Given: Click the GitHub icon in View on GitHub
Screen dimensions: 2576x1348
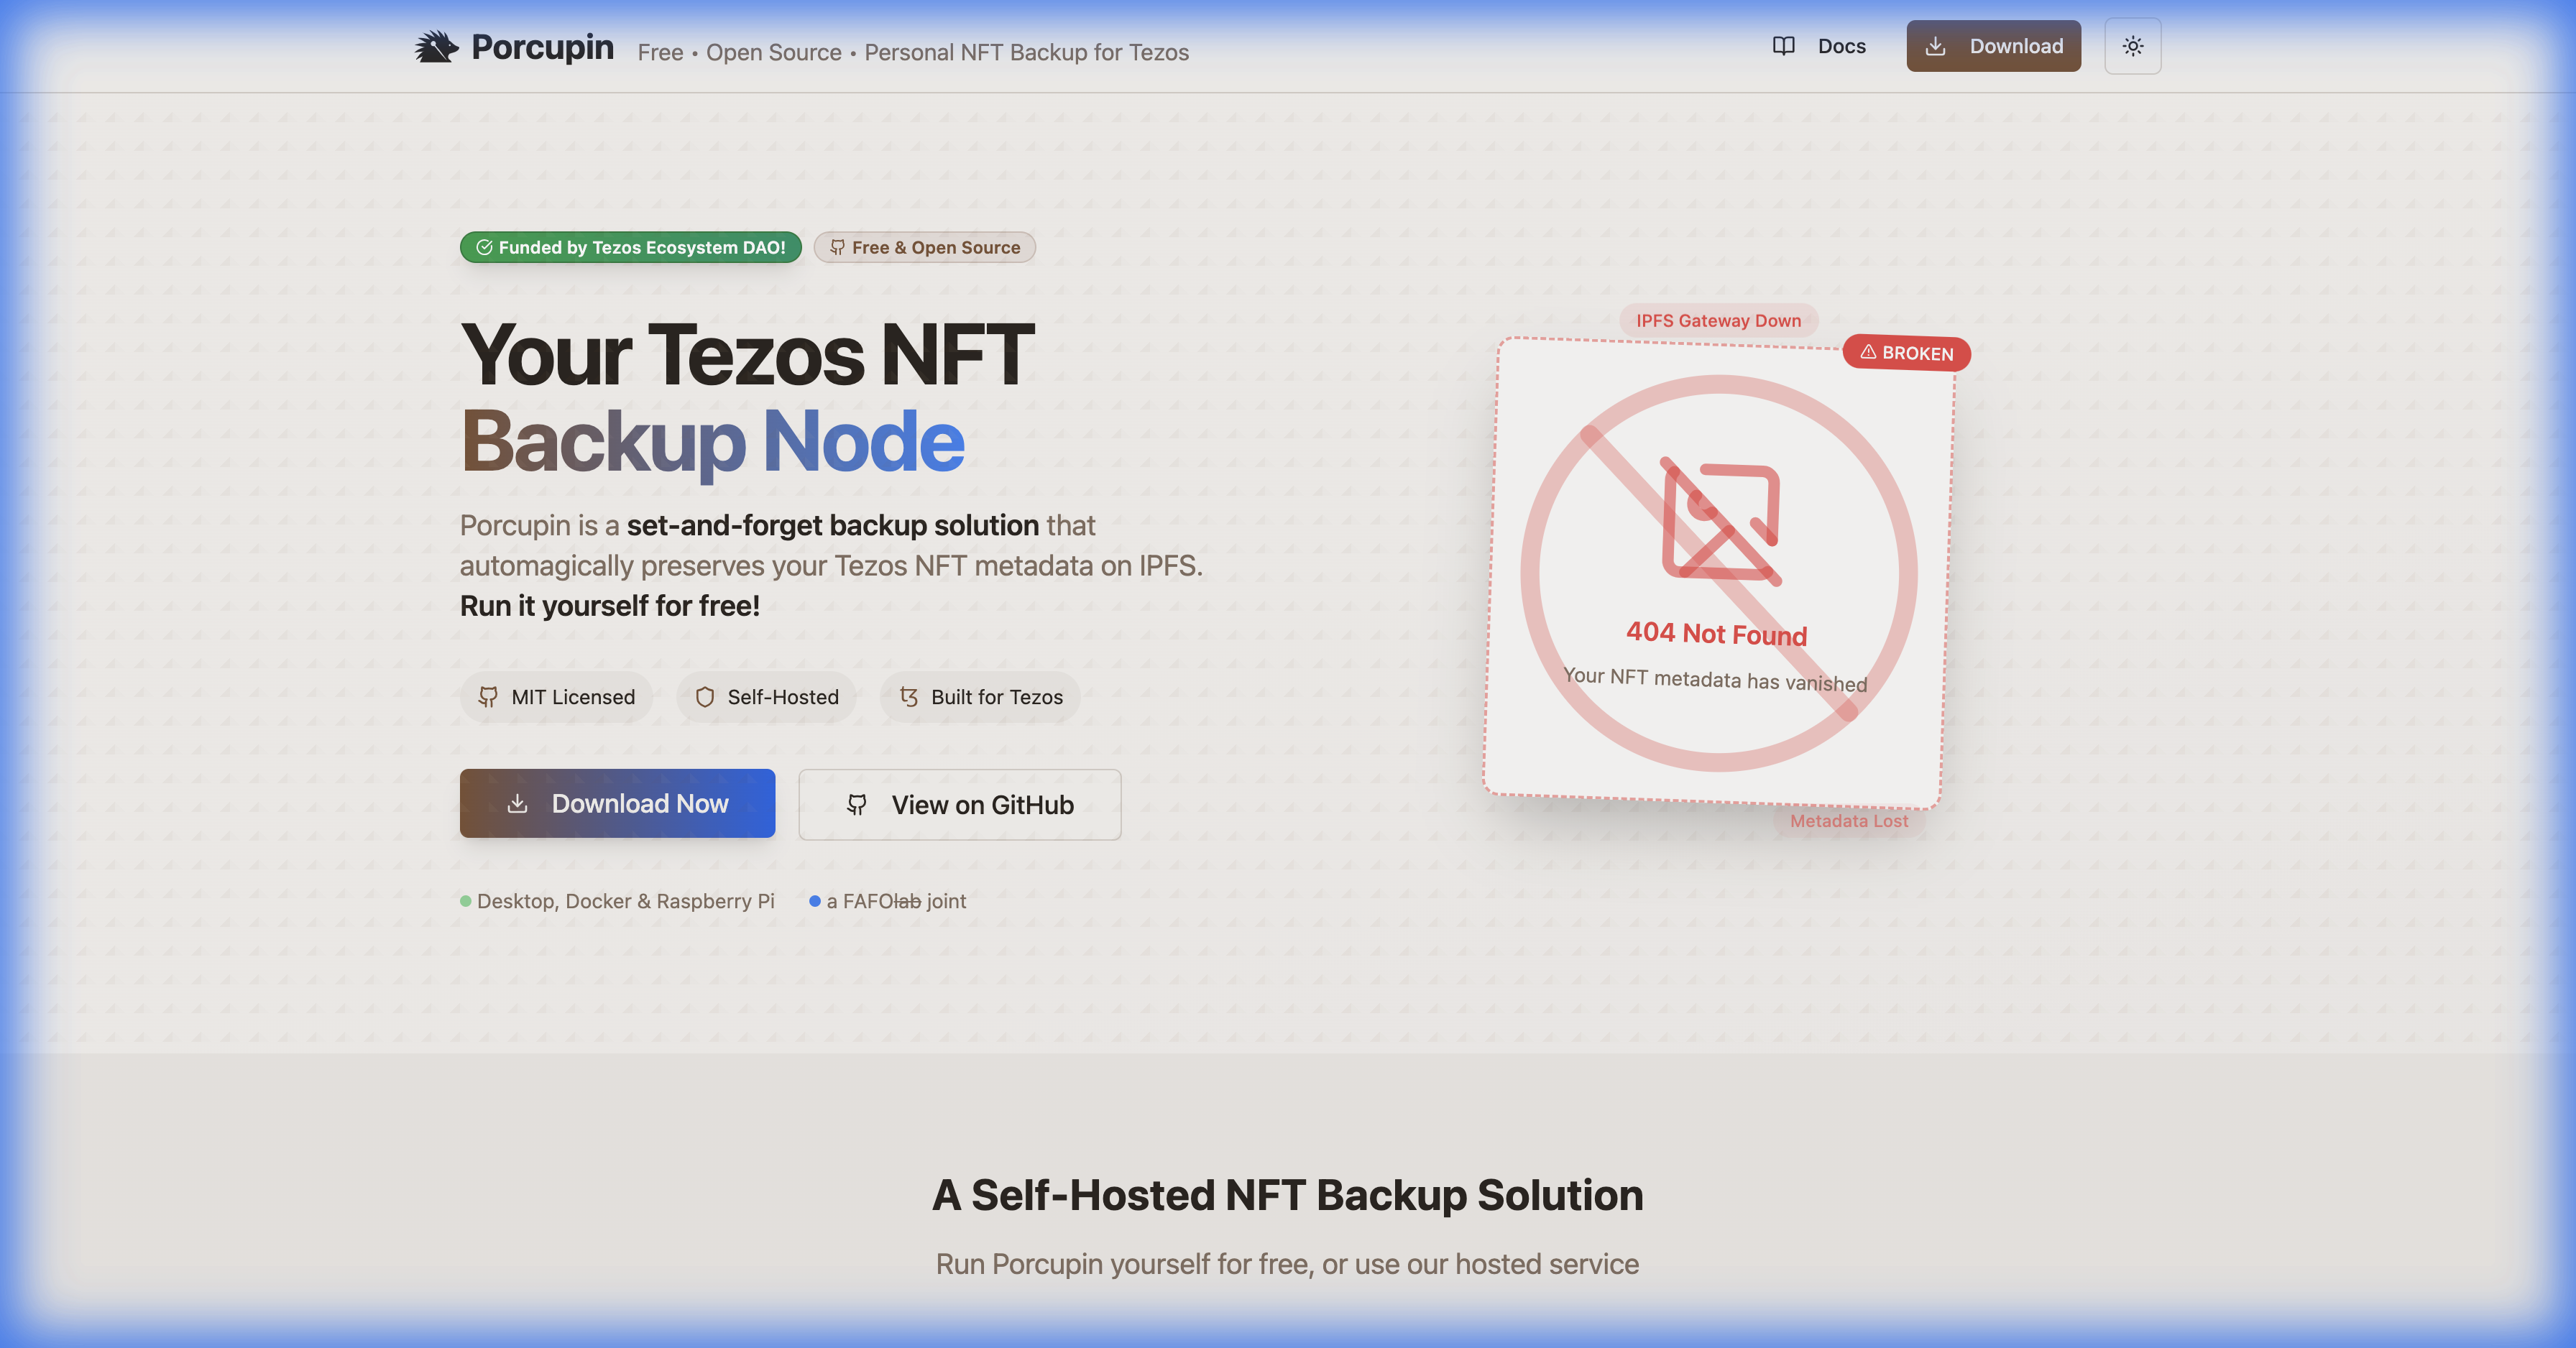Looking at the screenshot, I should click(858, 805).
